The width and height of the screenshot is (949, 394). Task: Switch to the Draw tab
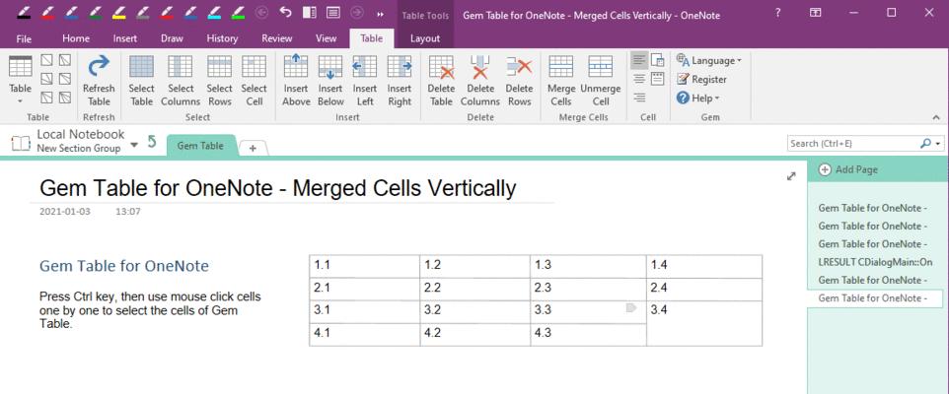point(172,38)
